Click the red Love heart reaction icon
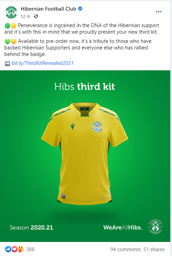The image size is (172, 256). coord(14,249)
